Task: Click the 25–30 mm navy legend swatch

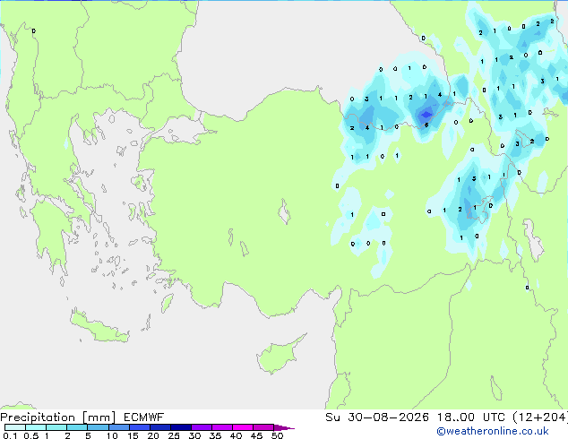Action: (x=181, y=427)
